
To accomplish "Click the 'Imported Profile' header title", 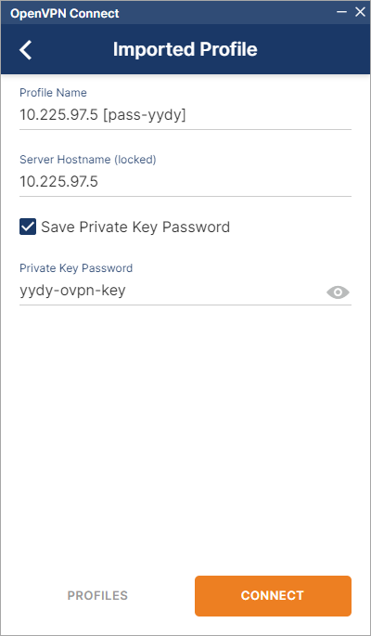I will click(185, 49).
